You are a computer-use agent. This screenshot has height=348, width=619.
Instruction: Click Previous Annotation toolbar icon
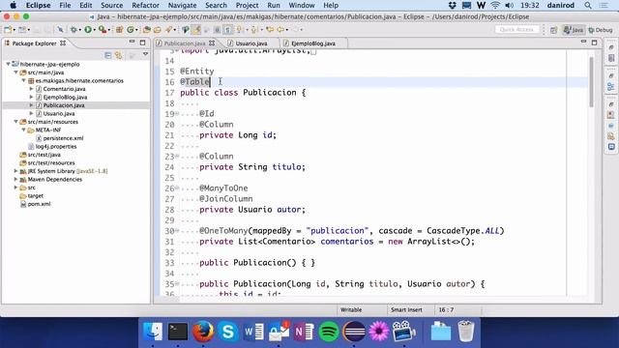pyautogui.click(x=253, y=30)
